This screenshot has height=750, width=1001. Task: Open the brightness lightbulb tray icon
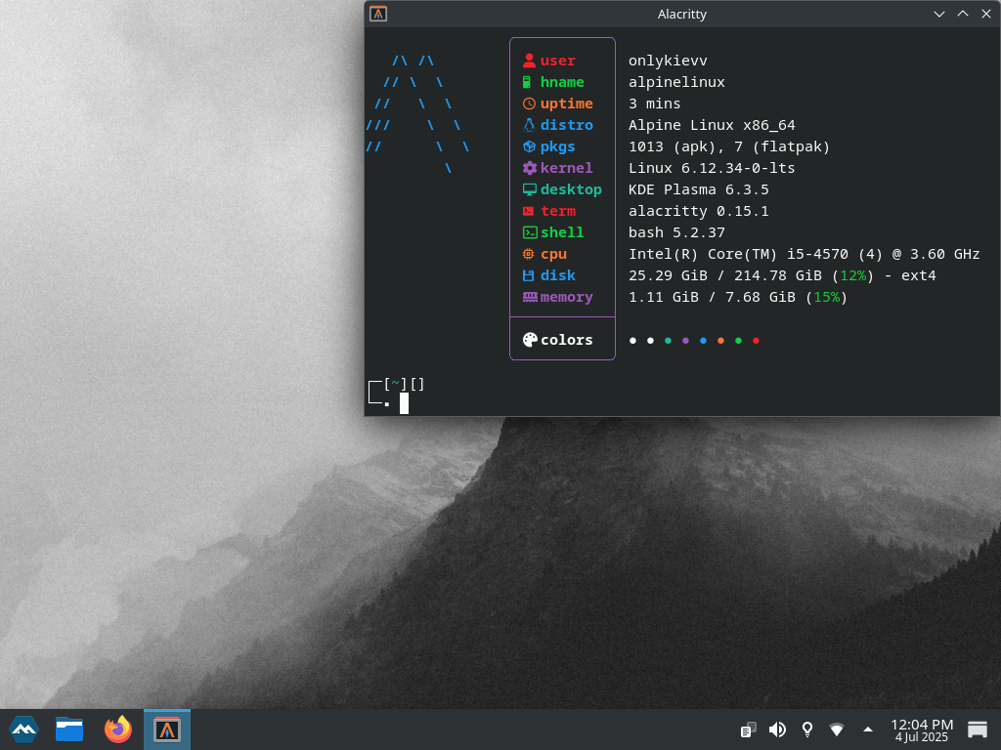point(806,729)
